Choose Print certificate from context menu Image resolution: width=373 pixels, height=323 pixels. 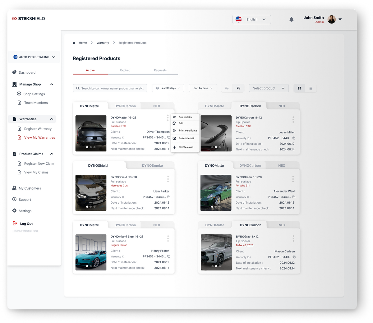[x=188, y=131]
